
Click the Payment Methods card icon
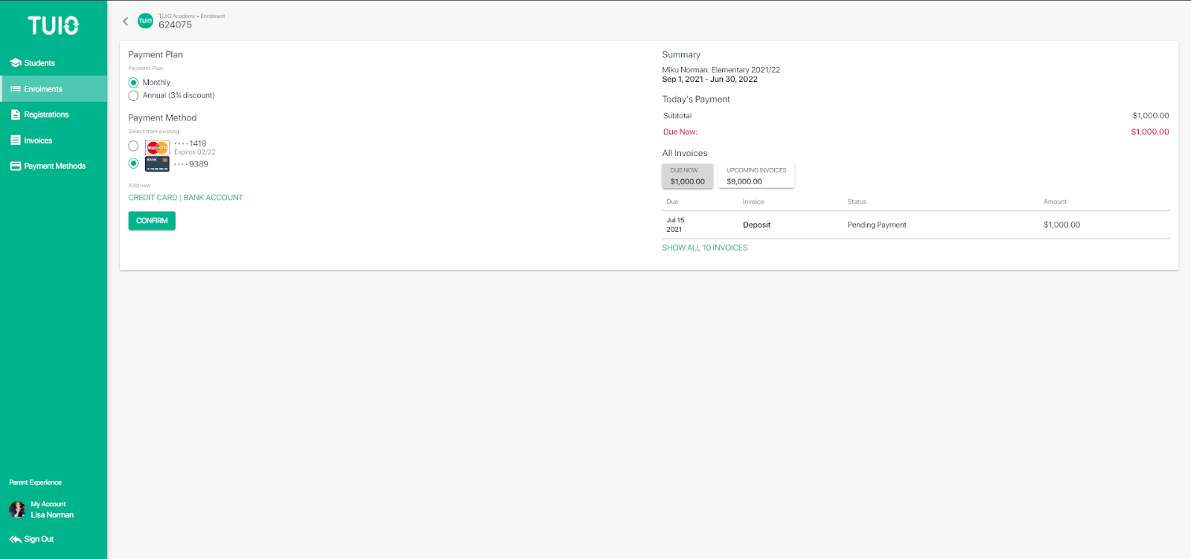coord(16,167)
